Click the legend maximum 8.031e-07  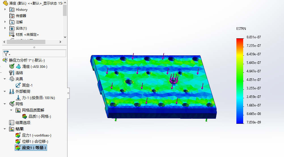pos(254,37)
